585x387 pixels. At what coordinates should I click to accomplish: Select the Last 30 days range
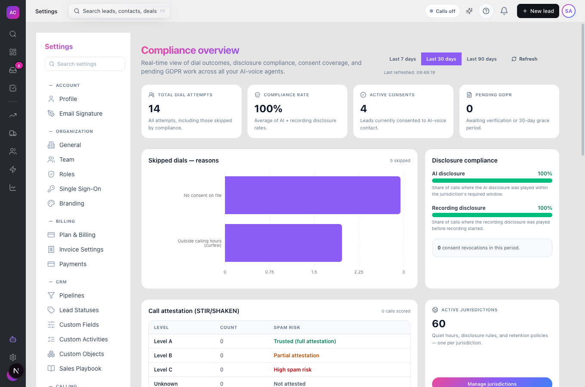click(441, 59)
